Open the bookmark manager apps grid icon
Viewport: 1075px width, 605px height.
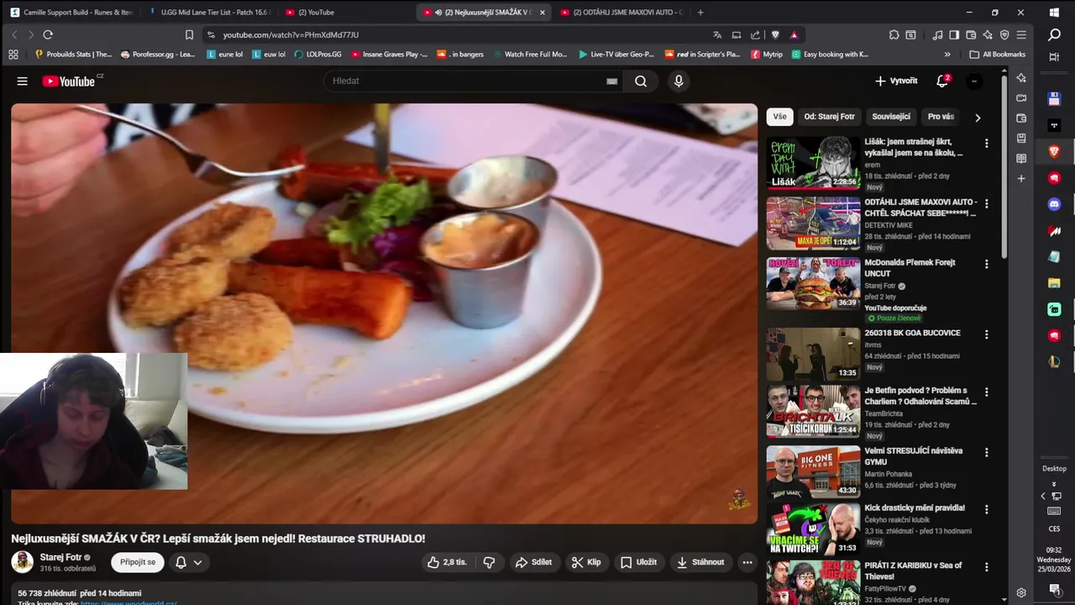[13, 54]
